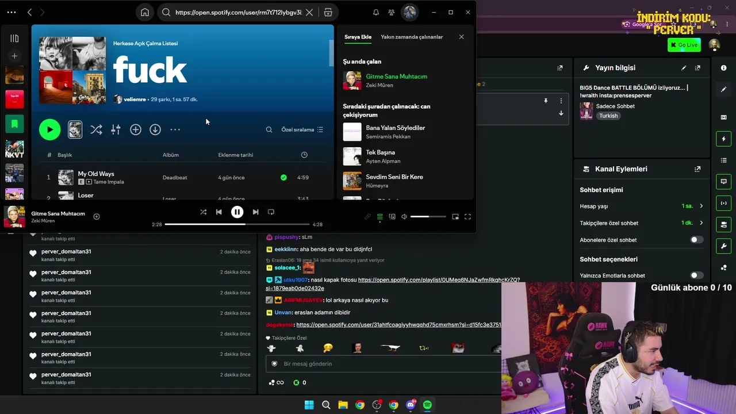Image resolution: width=736 pixels, height=414 pixels.
Task: Seek on the song progress bar
Action: click(237, 224)
